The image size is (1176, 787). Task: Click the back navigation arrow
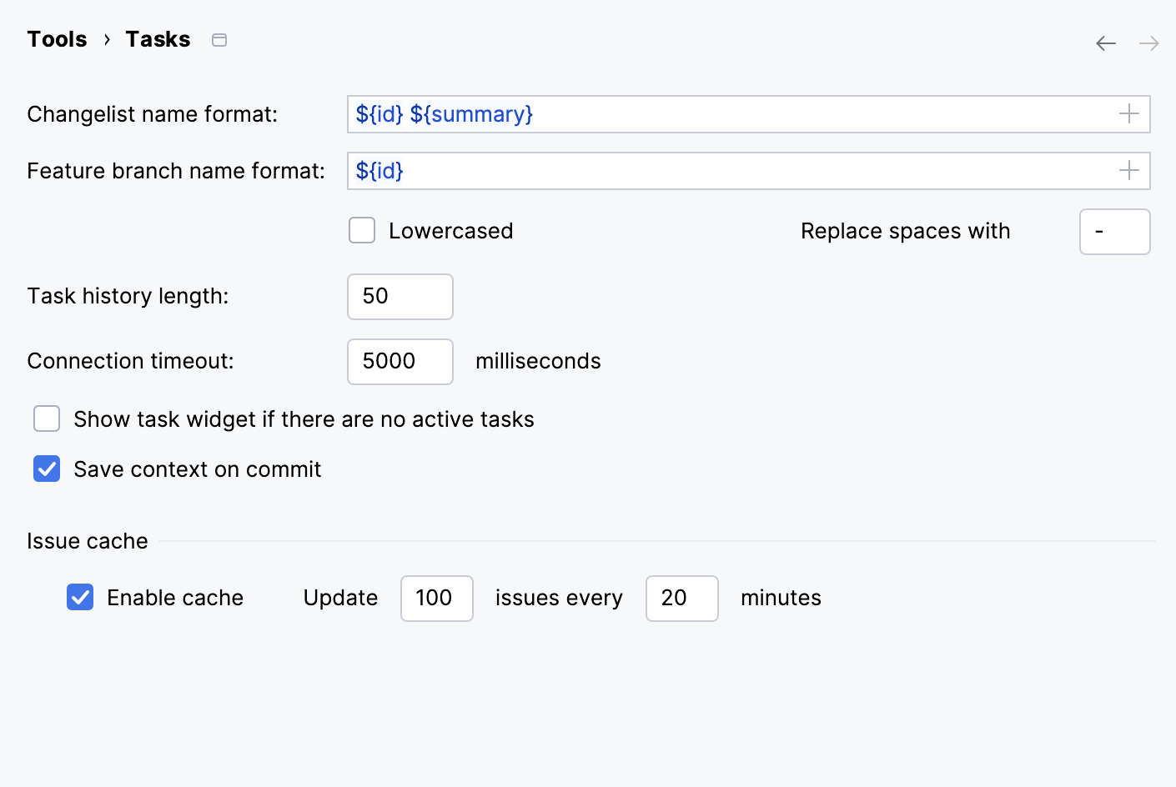pos(1105,43)
